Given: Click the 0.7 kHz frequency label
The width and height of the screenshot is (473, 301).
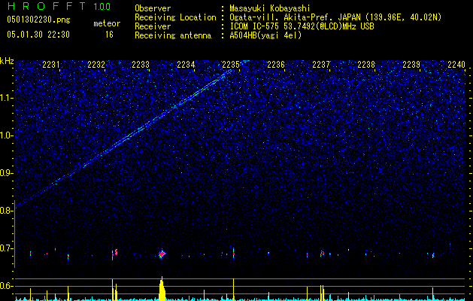Looking at the screenshot, I should (6, 248).
